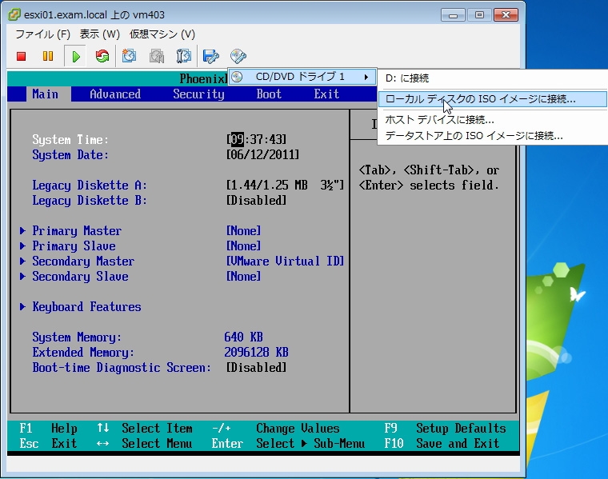Viewport: 608px width, 479px height.
Task: Switch to the BIOS Main tab
Action: (46, 94)
